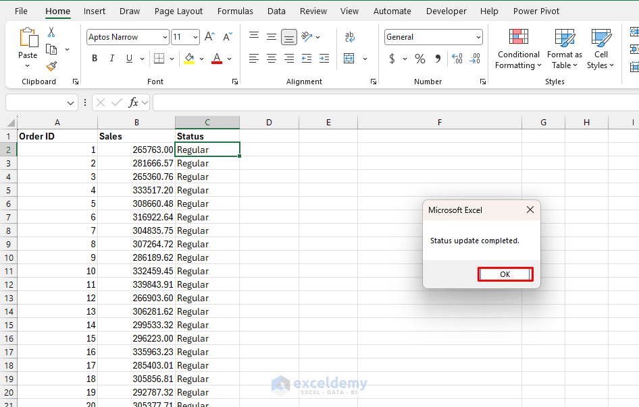Center text horizontally in cell

tap(272, 59)
